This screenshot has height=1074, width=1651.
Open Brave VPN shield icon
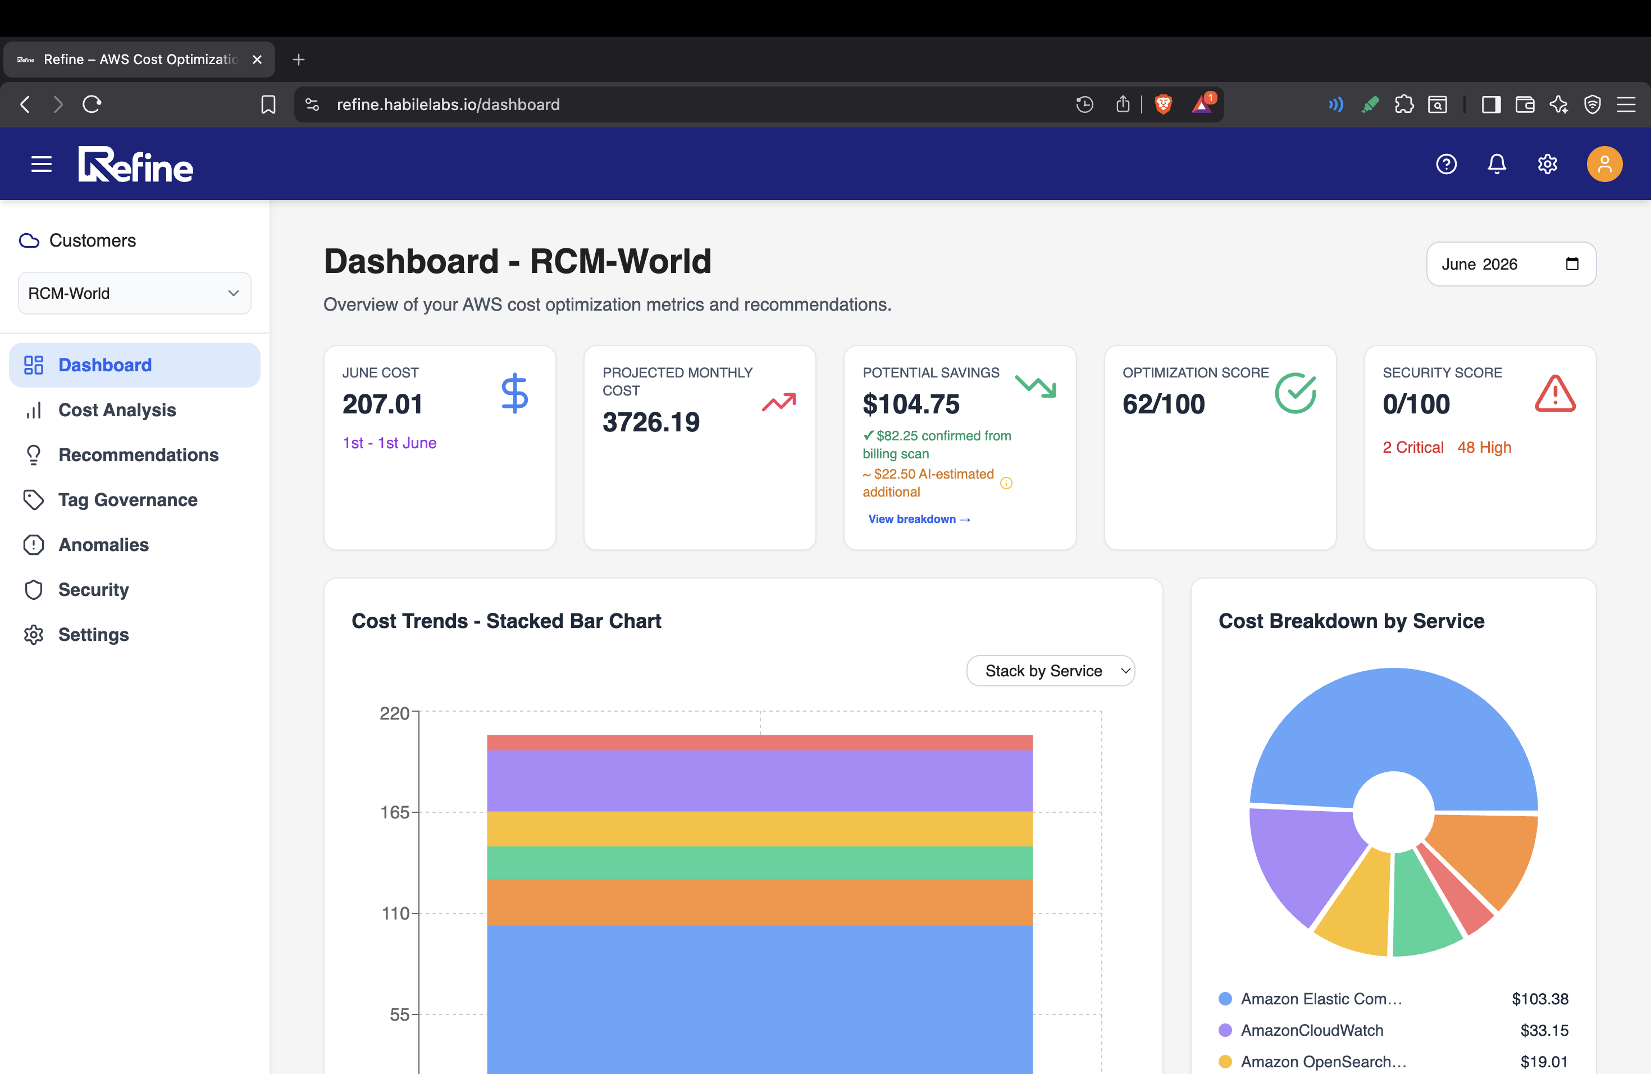tap(1593, 104)
